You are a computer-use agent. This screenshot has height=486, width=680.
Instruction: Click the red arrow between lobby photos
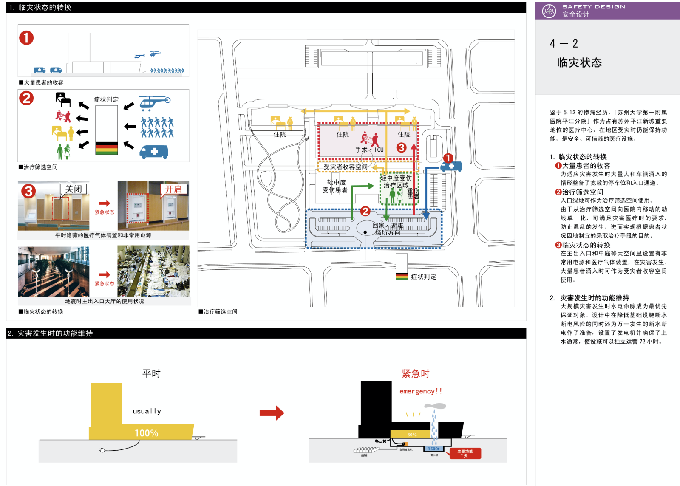tap(105, 274)
